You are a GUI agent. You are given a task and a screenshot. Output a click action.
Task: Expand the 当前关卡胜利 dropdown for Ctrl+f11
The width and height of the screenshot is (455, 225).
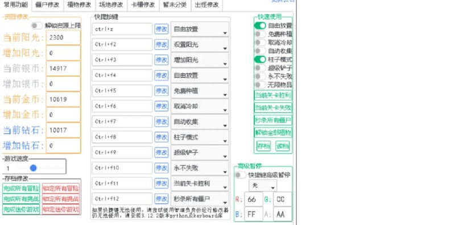pyautogui.click(x=200, y=184)
